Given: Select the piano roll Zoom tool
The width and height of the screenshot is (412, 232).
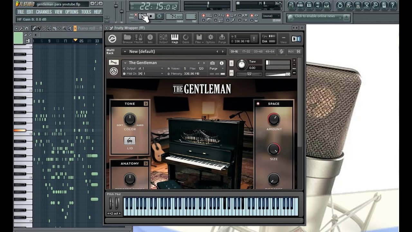Looking at the screenshot, I should click(64, 28).
